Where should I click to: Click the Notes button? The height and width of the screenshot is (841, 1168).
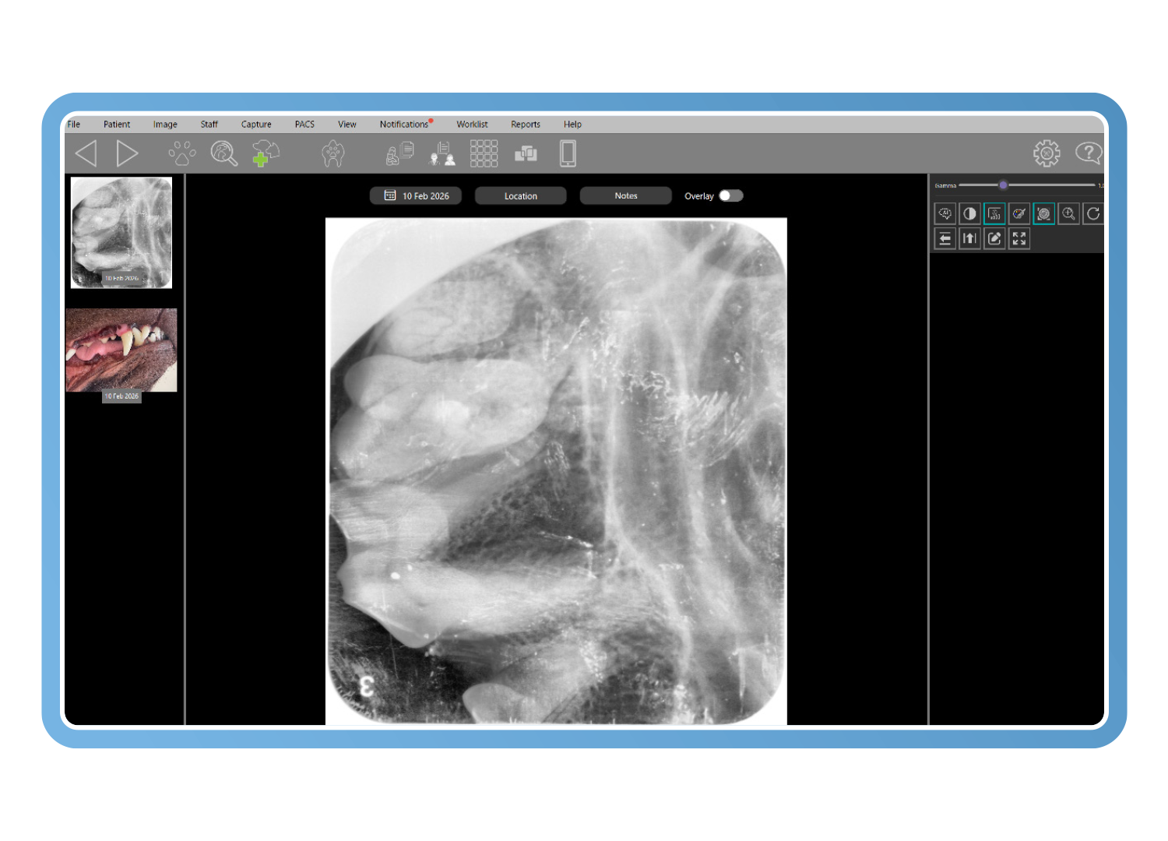625,196
